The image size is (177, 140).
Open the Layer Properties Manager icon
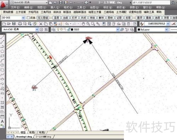click(x=53, y=29)
